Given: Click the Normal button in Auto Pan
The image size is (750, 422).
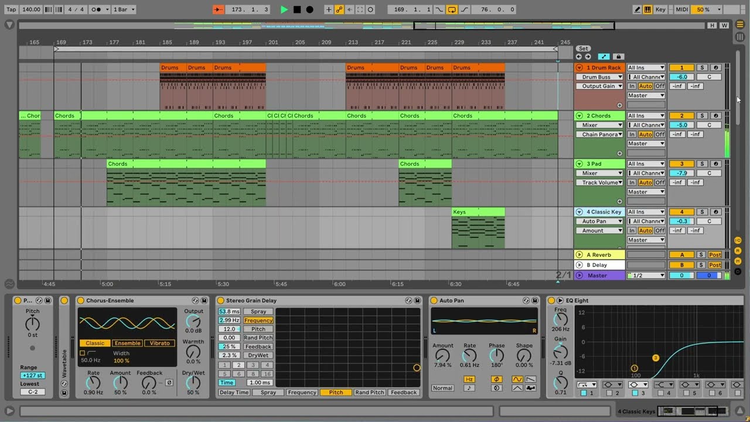Looking at the screenshot, I should [x=442, y=388].
